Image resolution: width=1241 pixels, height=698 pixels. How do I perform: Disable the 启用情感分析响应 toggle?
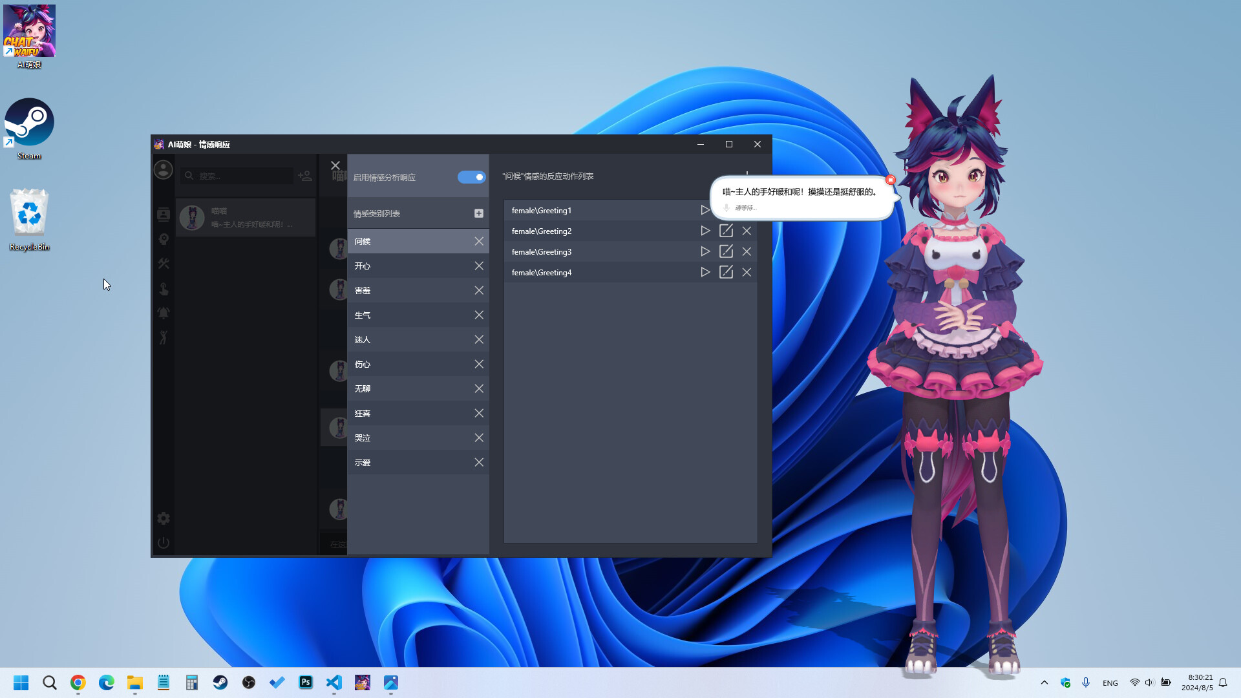click(x=471, y=177)
